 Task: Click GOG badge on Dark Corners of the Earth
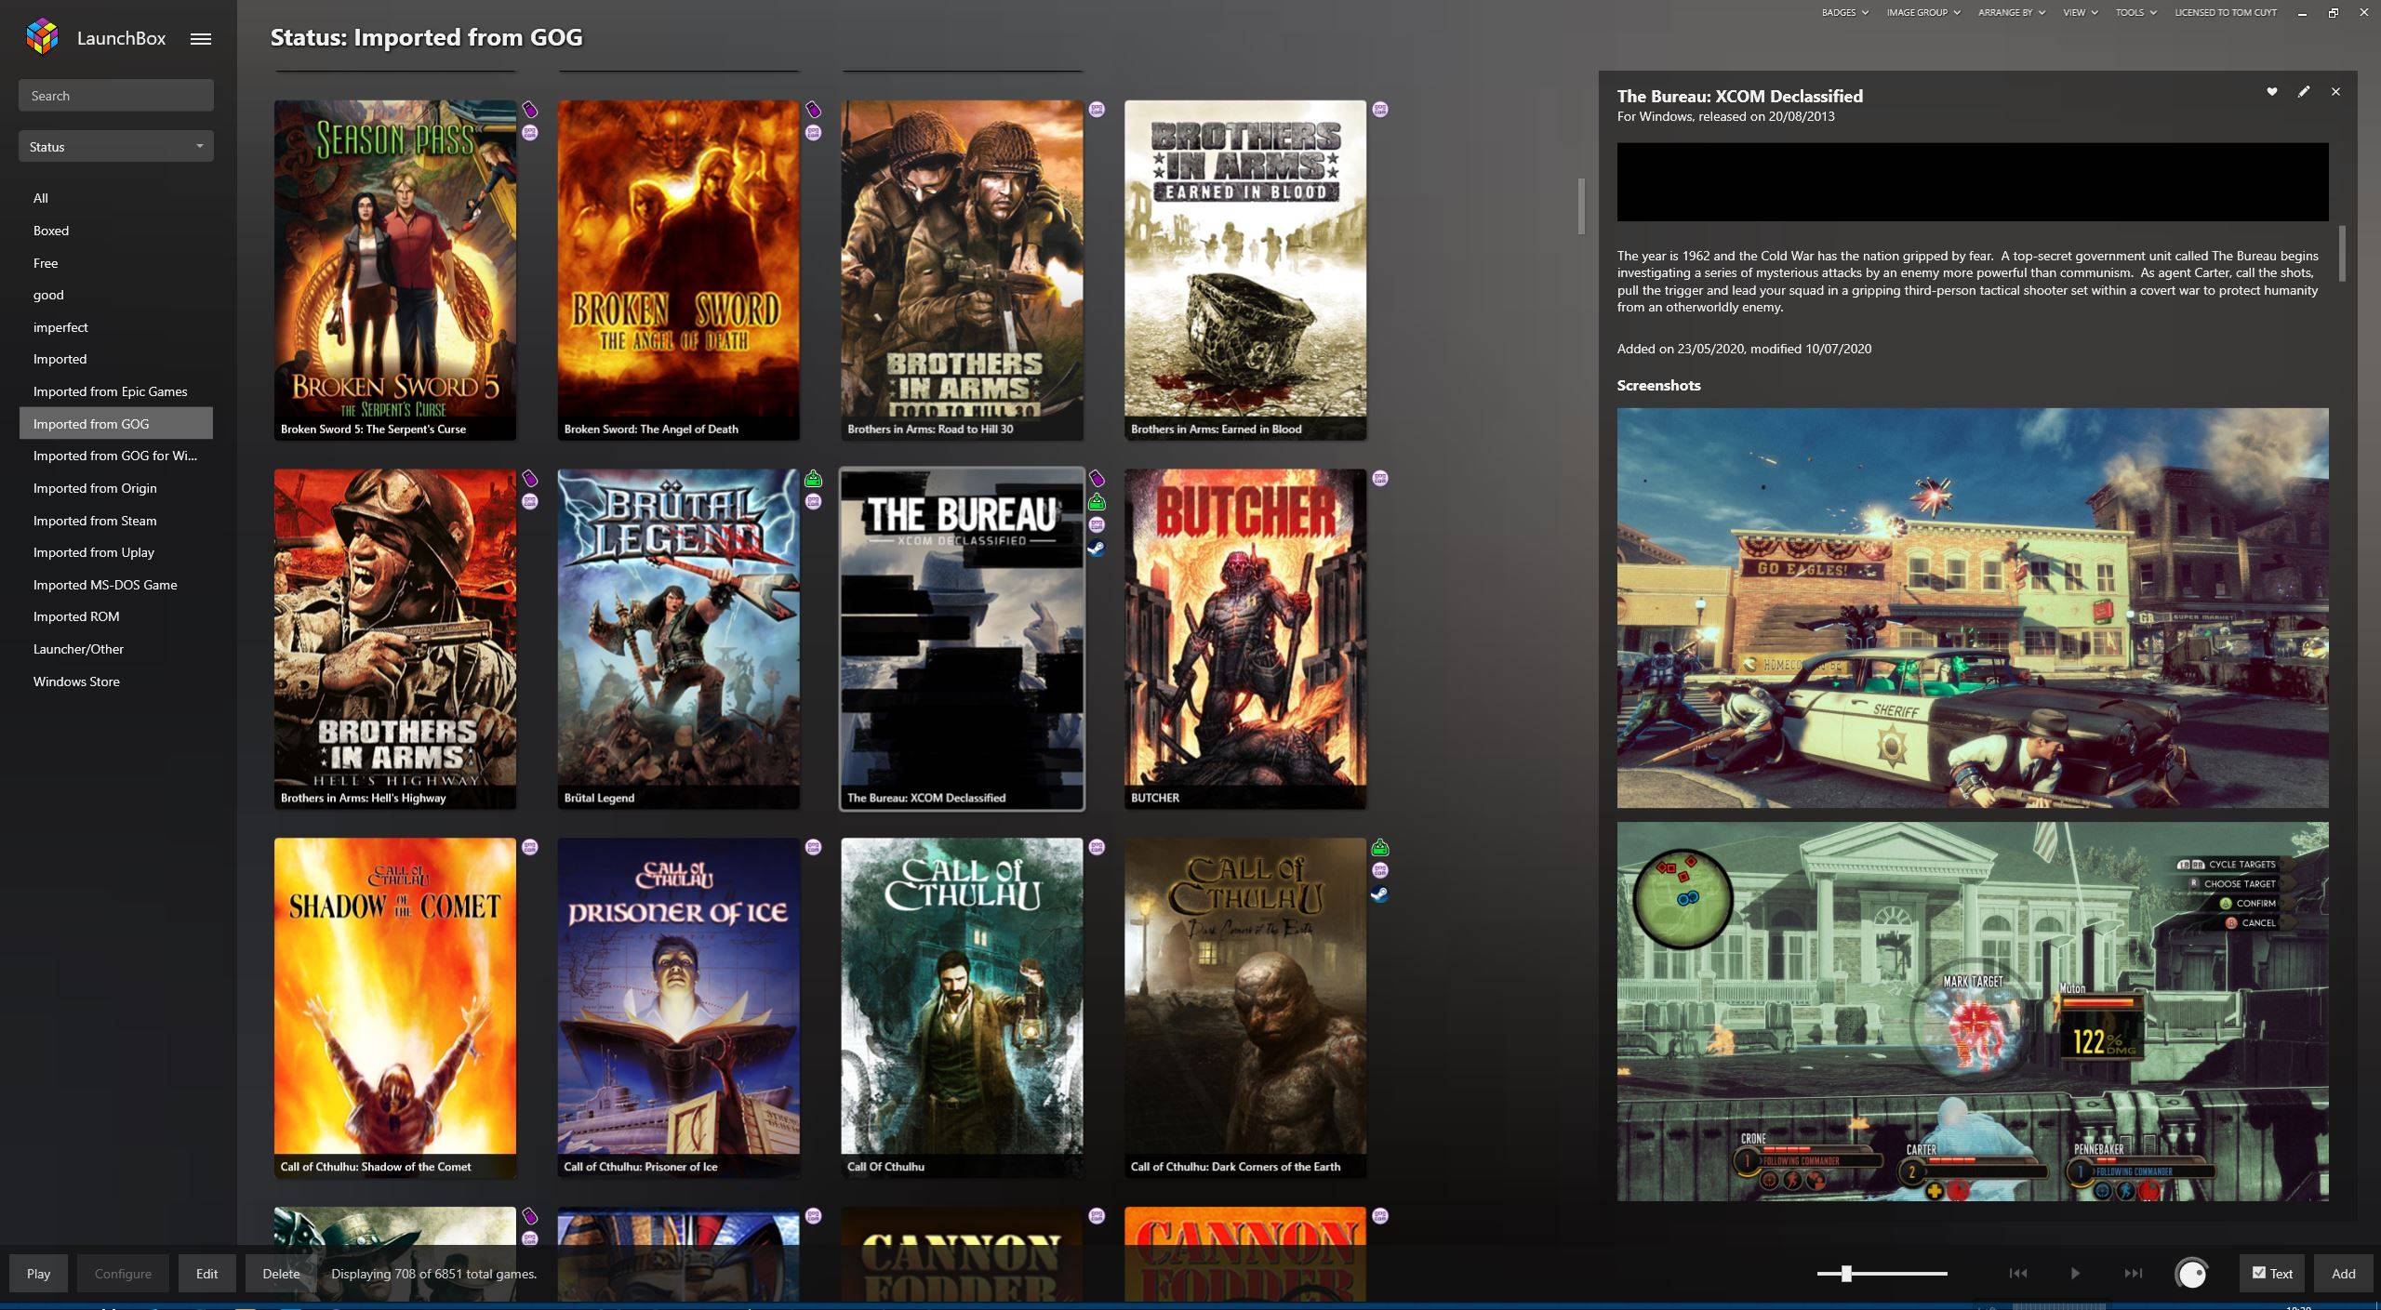tap(1380, 871)
